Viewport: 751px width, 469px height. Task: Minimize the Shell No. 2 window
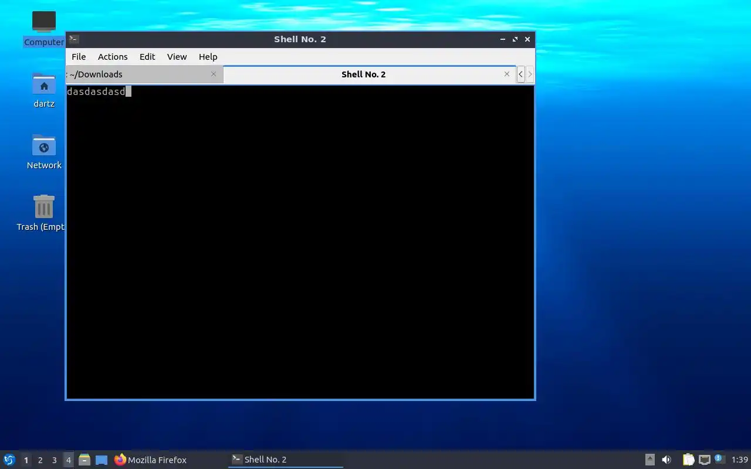pos(503,39)
